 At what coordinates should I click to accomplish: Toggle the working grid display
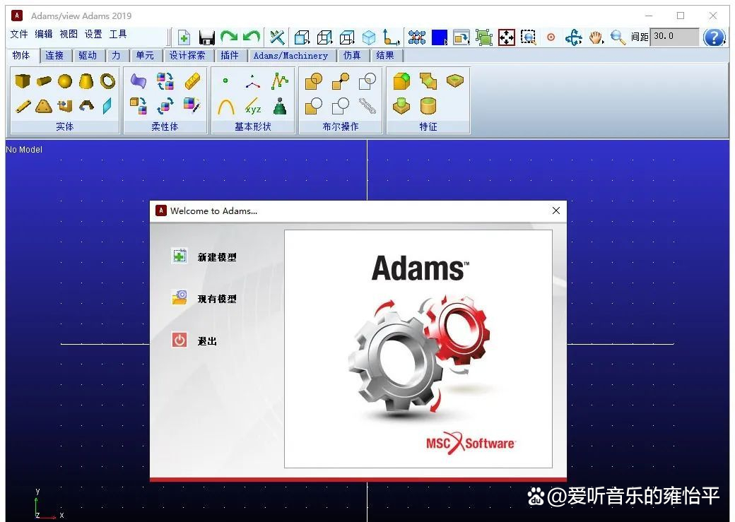[x=416, y=37]
